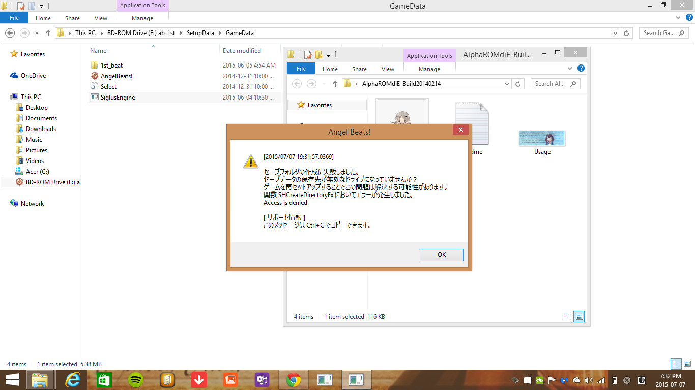Open address bar history dropdown in GameData window
The height and width of the screenshot is (390, 695).
616,33
